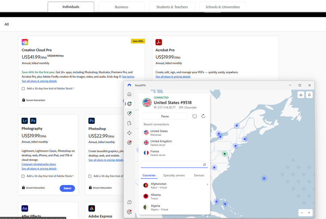Image resolution: width=326 pixels, height=219 pixels.
Task: Click the Creative Cloud Pro app icon
Action: [25, 42]
